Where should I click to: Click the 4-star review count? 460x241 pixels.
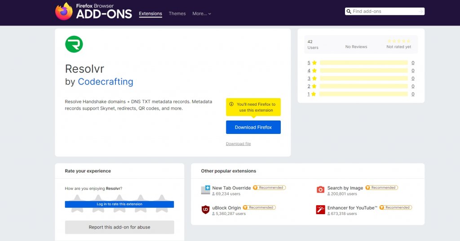pos(413,70)
